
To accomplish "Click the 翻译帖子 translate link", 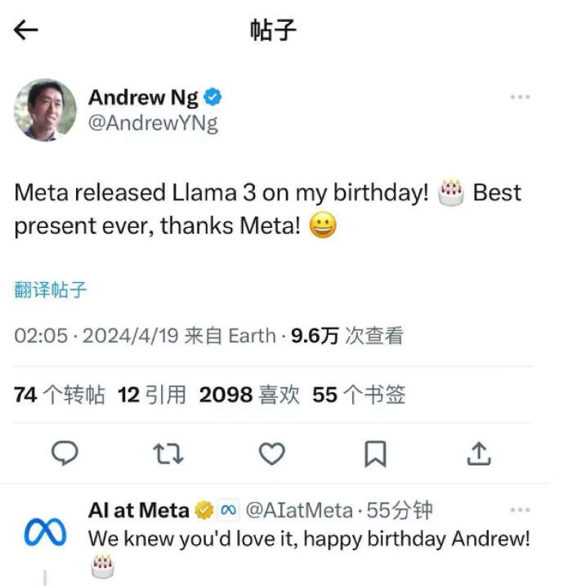I will click(51, 289).
